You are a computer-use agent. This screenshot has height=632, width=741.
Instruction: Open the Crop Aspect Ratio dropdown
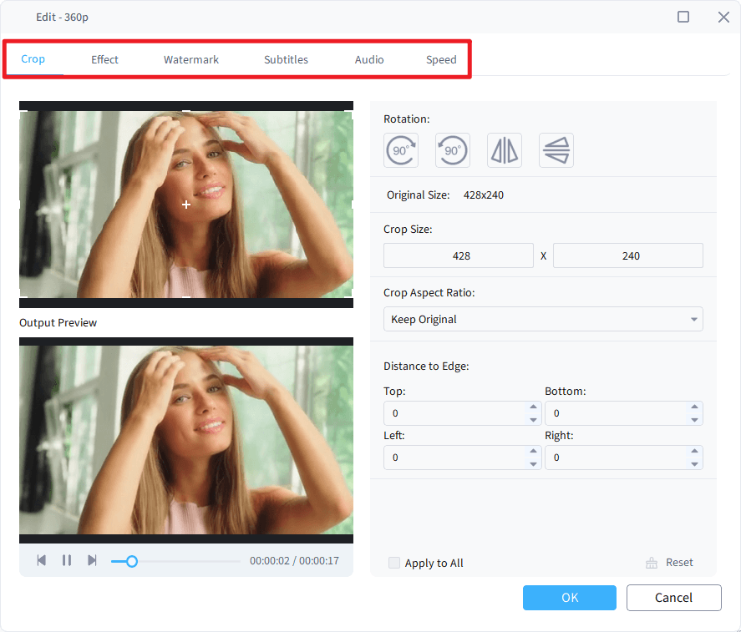click(543, 319)
